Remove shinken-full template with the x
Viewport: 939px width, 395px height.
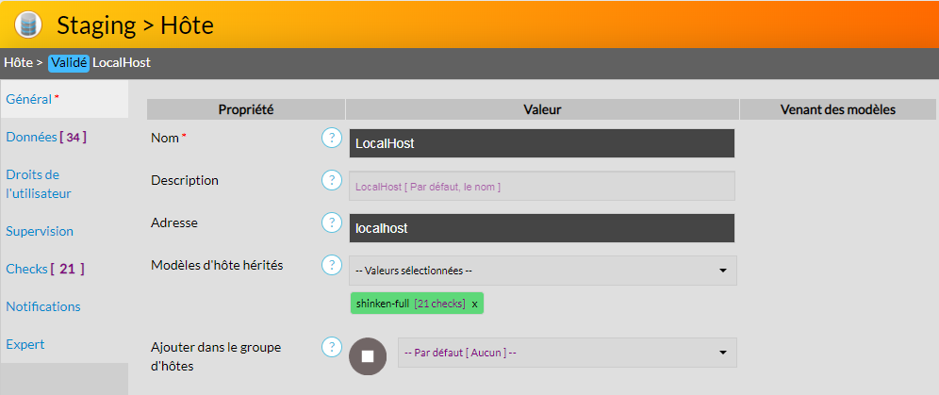click(x=475, y=304)
